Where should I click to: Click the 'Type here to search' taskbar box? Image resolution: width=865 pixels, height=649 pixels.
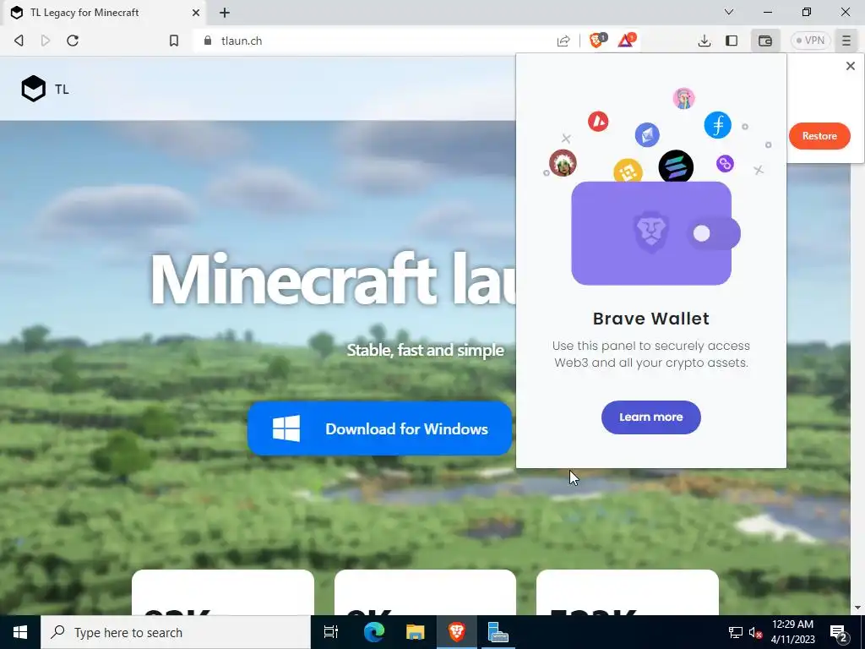click(176, 632)
